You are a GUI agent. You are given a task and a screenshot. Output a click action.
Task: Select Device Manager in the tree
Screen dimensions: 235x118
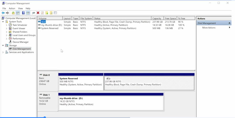pos(21,42)
